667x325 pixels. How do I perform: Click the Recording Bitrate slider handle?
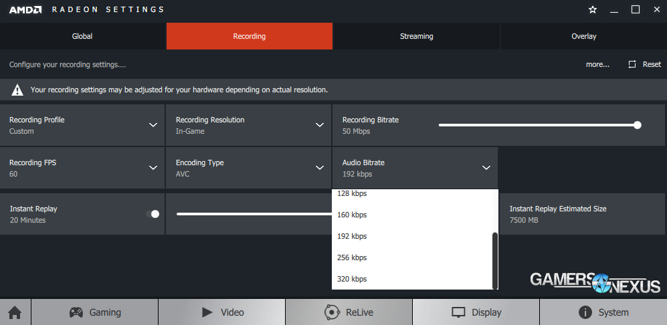click(x=637, y=125)
